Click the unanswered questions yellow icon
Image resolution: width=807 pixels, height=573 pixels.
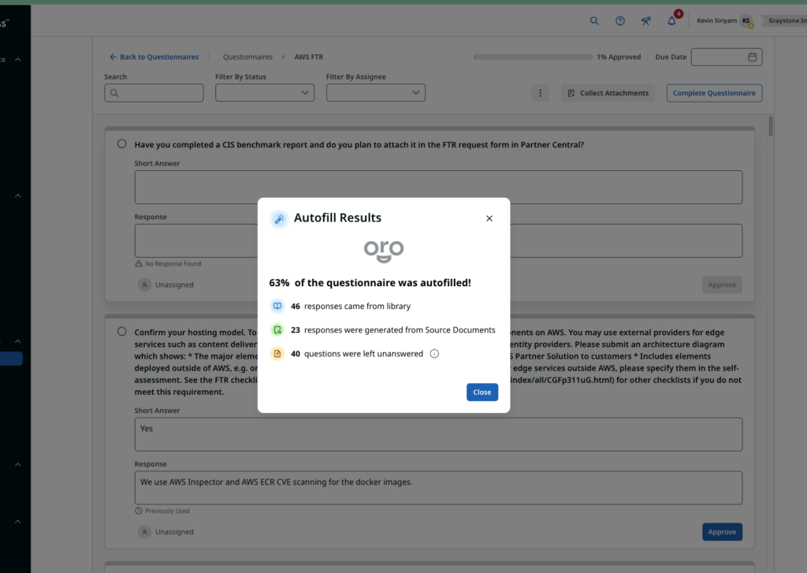[277, 354]
